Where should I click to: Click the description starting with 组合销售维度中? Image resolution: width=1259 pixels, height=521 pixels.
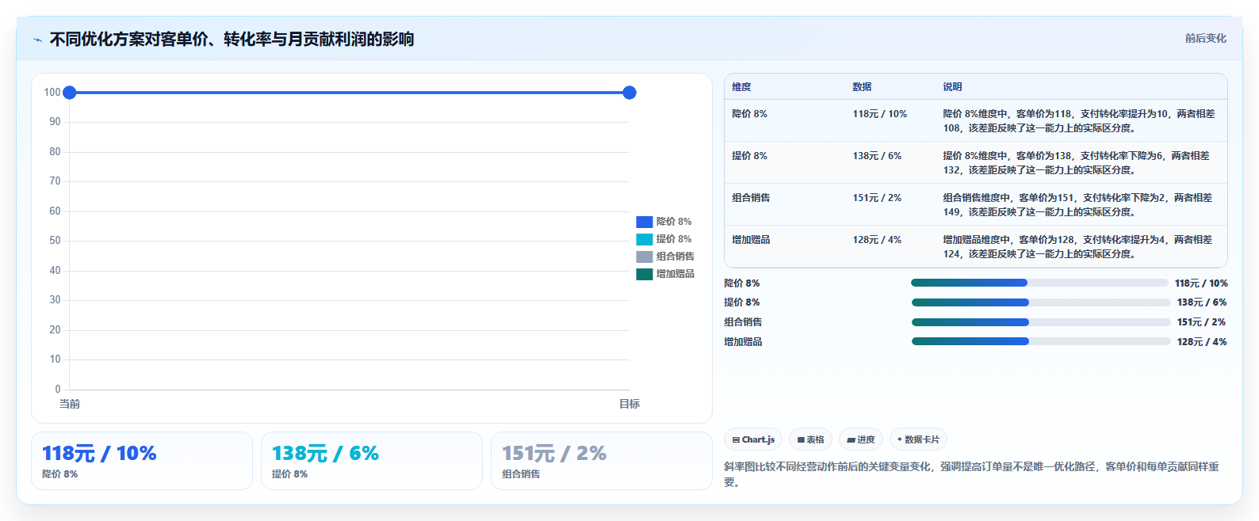tap(1077, 205)
